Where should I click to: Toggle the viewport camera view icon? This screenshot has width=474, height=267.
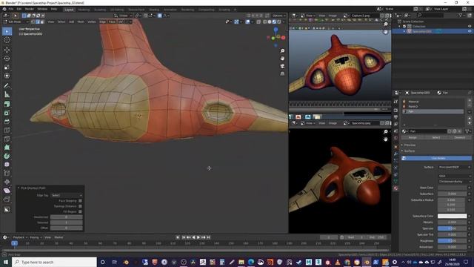click(x=282, y=66)
